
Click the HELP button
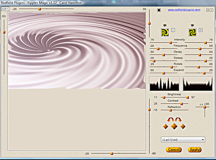click(x=210, y=10)
